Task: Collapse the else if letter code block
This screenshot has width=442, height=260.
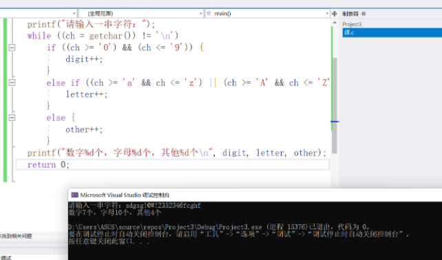Action: click(12, 83)
